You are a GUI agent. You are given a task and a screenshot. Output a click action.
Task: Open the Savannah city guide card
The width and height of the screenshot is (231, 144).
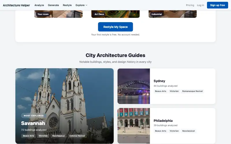tap(64, 106)
